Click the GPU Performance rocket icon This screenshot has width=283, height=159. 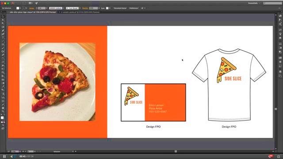(36, 3)
